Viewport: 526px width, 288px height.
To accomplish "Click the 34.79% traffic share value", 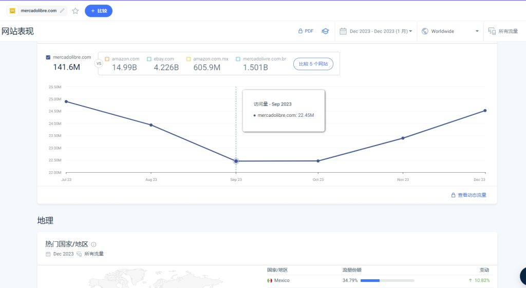I will 350,280.
